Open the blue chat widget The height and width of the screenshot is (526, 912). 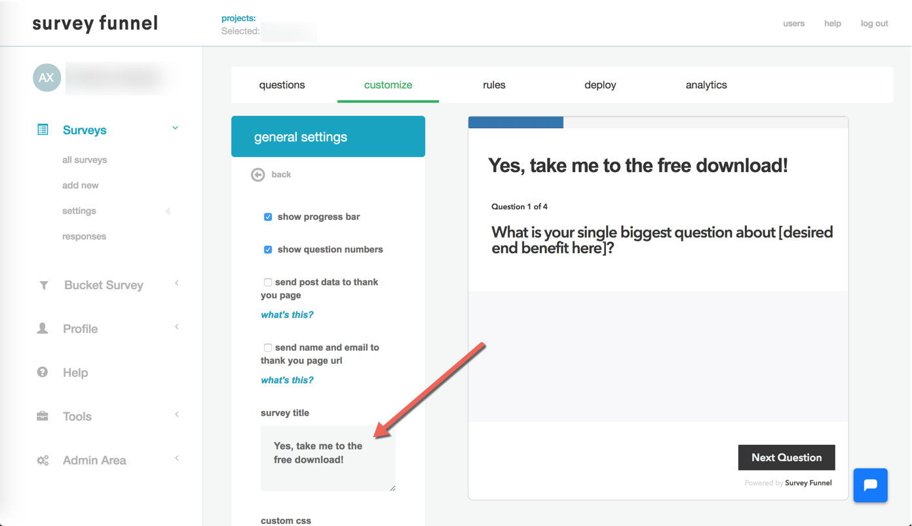870,485
